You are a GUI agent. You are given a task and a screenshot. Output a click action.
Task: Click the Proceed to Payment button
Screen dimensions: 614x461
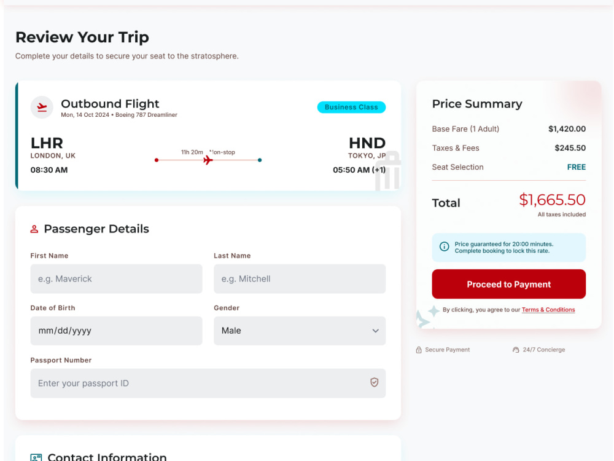pos(508,284)
